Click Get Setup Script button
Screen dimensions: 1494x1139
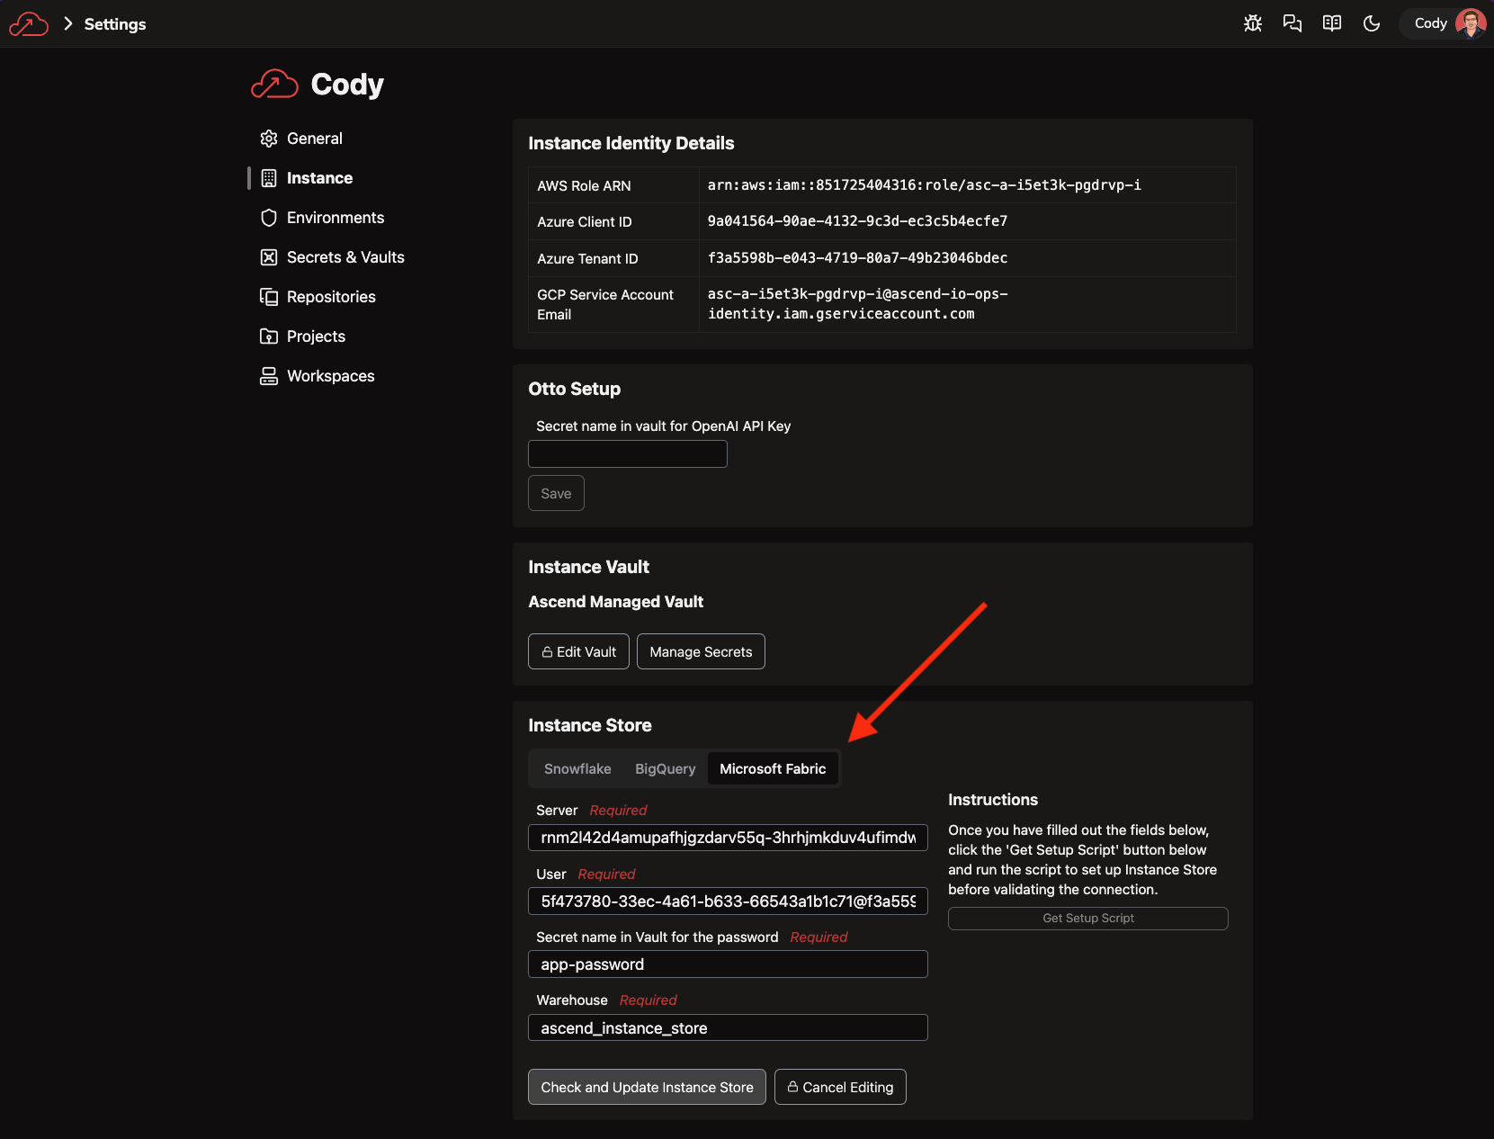pyautogui.click(x=1088, y=918)
